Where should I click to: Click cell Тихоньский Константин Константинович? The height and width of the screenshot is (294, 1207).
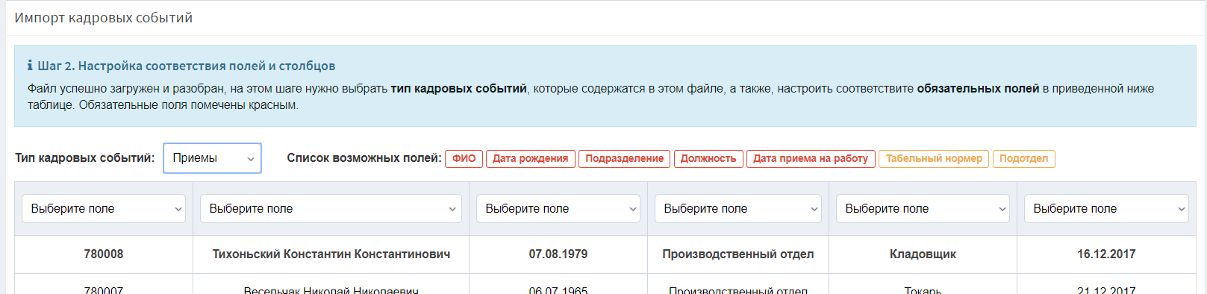331,254
